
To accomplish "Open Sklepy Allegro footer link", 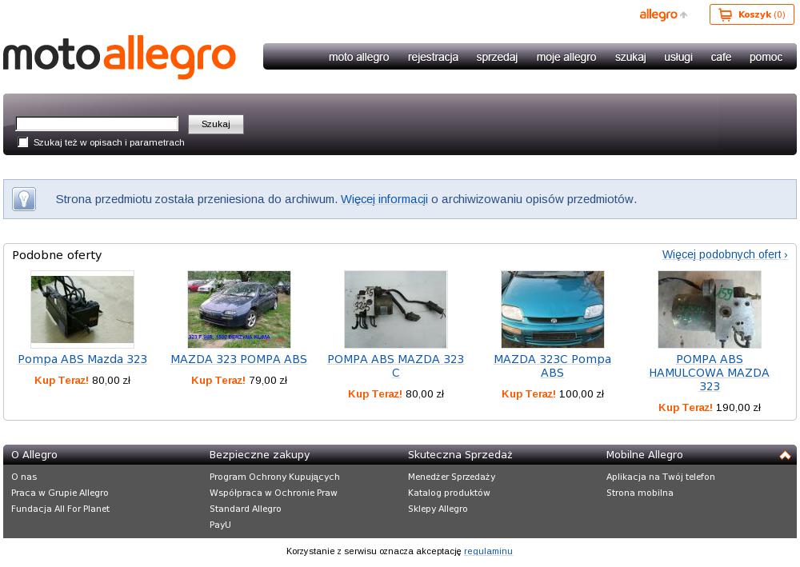I will coord(438,509).
